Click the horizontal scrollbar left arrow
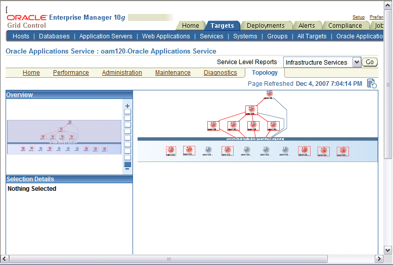The height and width of the screenshot is (265, 393). click(5, 258)
